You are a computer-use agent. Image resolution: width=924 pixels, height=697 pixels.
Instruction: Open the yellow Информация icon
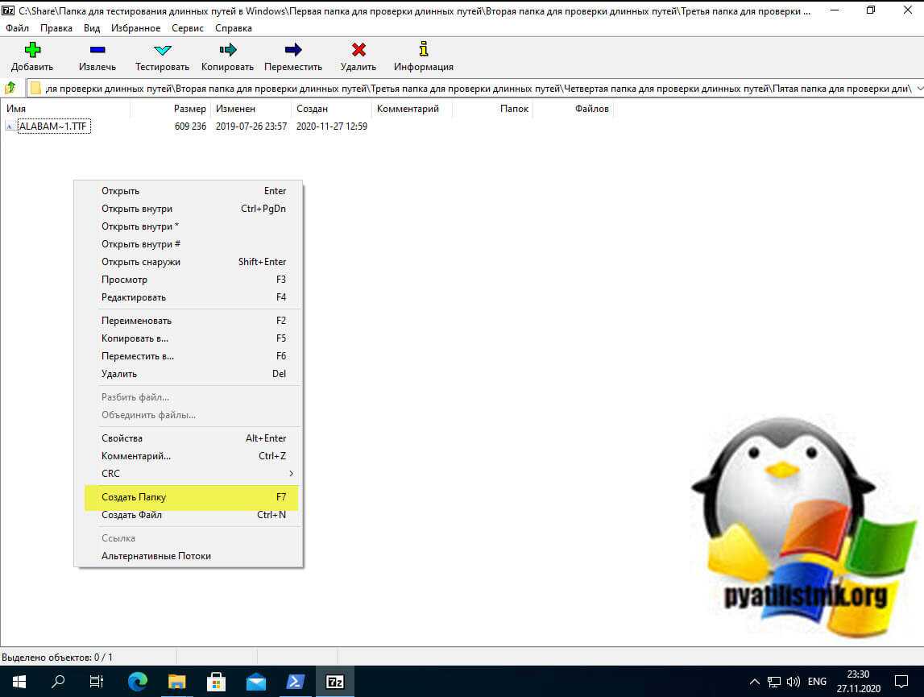point(423,51)
